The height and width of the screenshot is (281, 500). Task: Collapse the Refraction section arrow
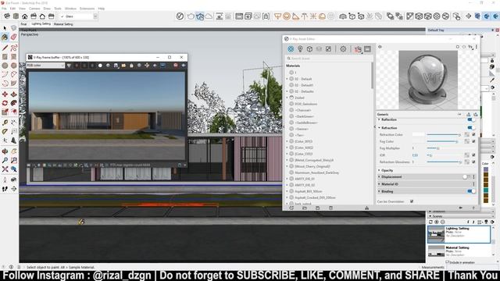(379, 128)
